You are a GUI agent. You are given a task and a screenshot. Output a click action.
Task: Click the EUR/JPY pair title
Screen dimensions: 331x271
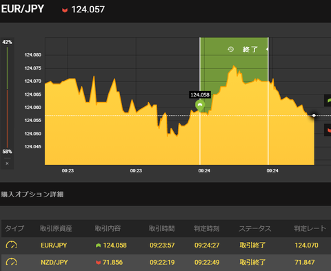click(x=22, y=9)
